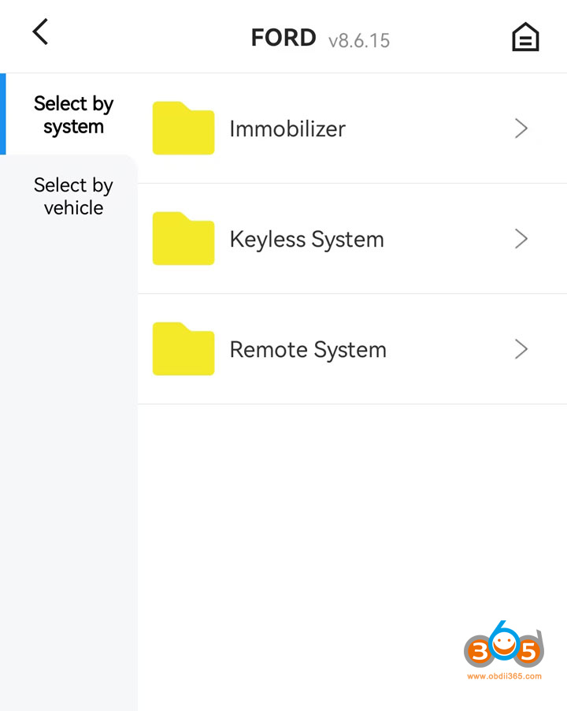
Task: Click the Immobilizer folder icon
Action: click(183, 128)
